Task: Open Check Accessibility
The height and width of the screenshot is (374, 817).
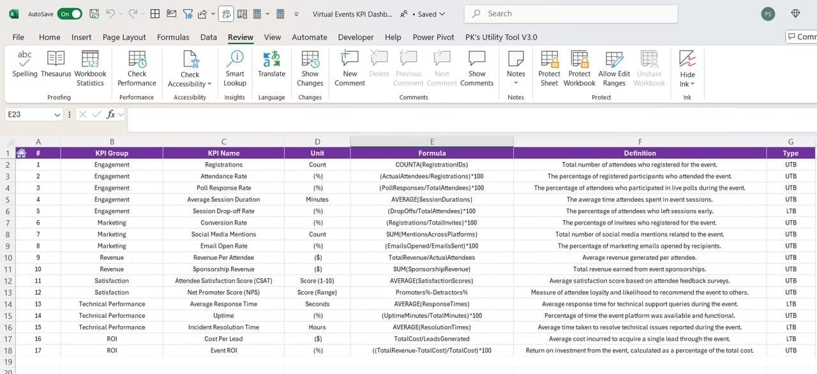Action: click(x=190, y=68)
